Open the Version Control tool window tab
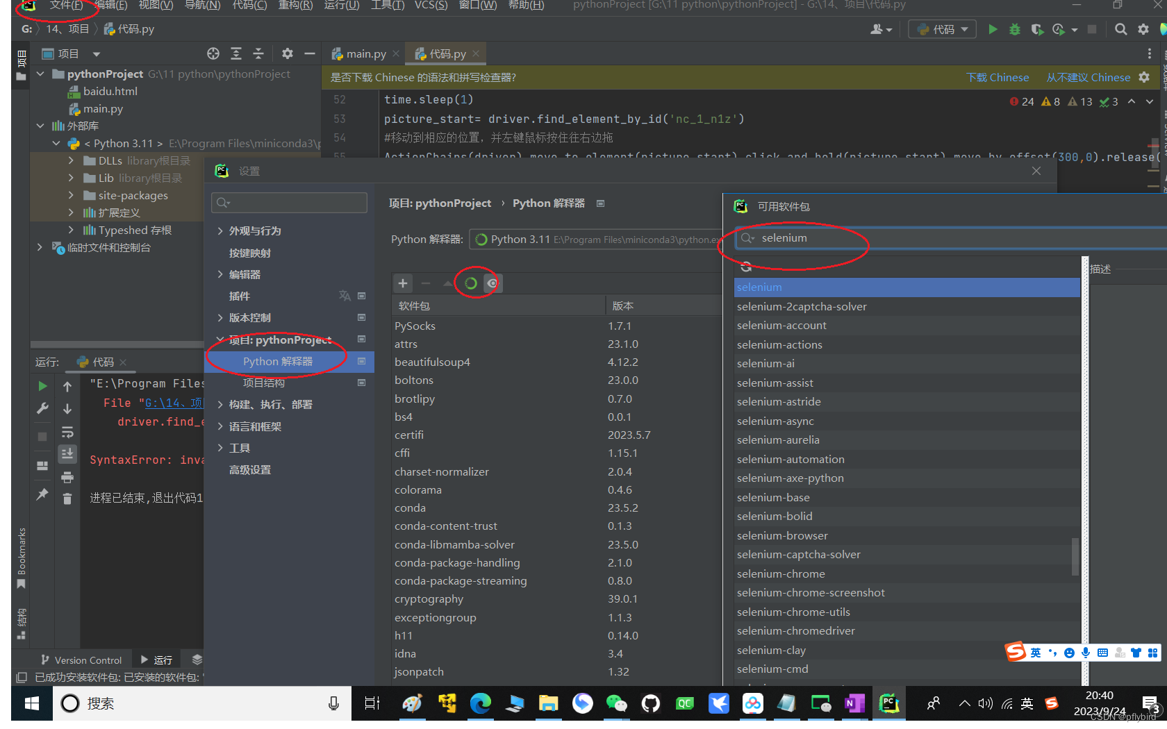The height and width of the screenshot is (729, 1167). point(81,660)
